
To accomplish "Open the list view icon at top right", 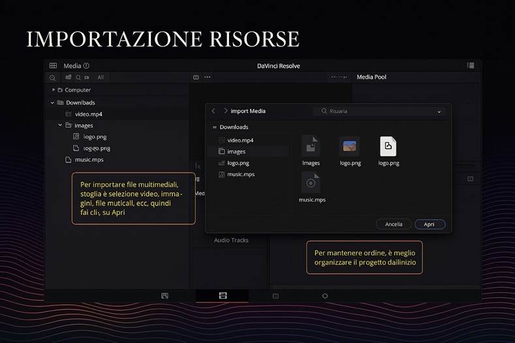I will pyautogui.click(x=471, y=66).
